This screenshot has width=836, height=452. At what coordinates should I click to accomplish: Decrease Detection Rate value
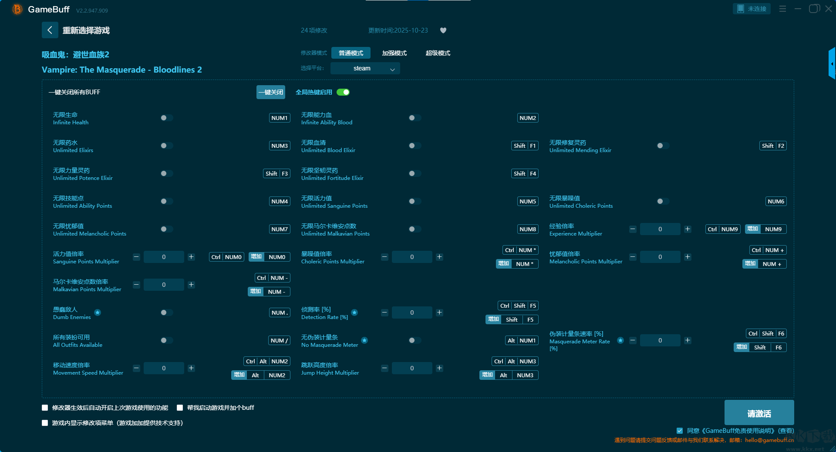click(x=384, y=312)
